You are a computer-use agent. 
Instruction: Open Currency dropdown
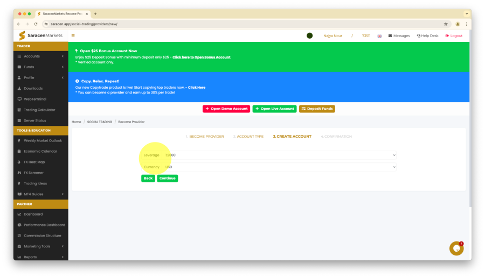279,167
